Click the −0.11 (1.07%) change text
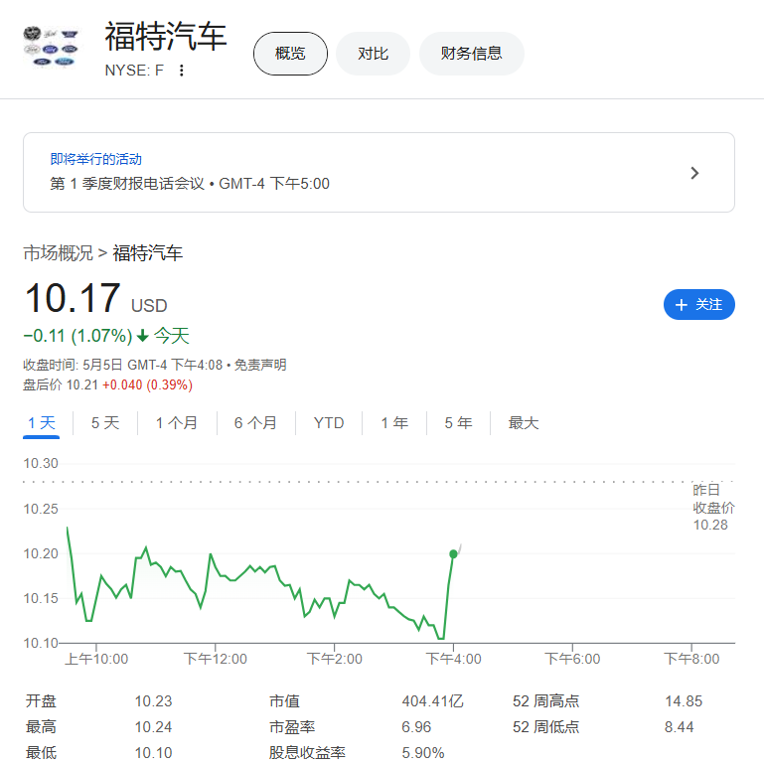Viewport: 764px width, 765px height. point(78,336)
